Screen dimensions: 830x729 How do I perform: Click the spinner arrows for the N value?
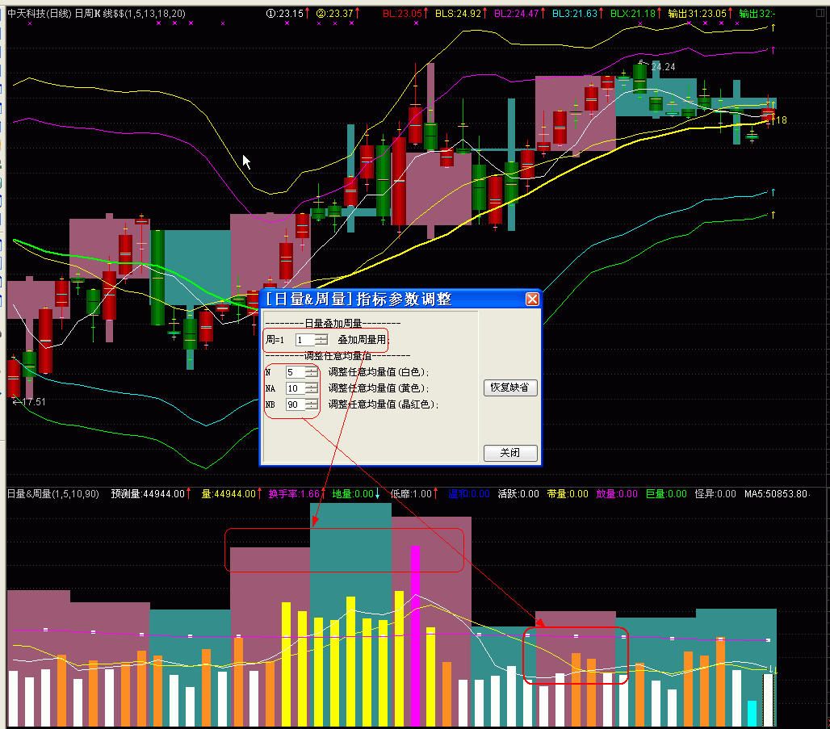point(312,373)
